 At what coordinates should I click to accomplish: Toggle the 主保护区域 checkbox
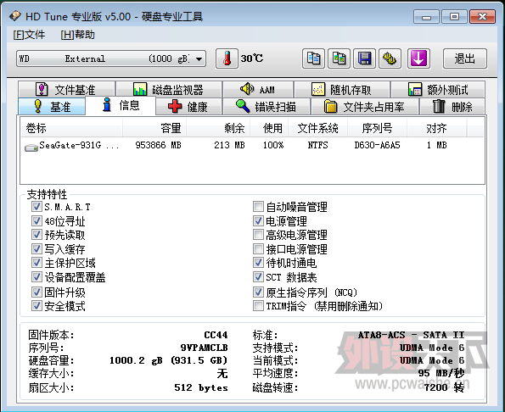tap(36, 263)
